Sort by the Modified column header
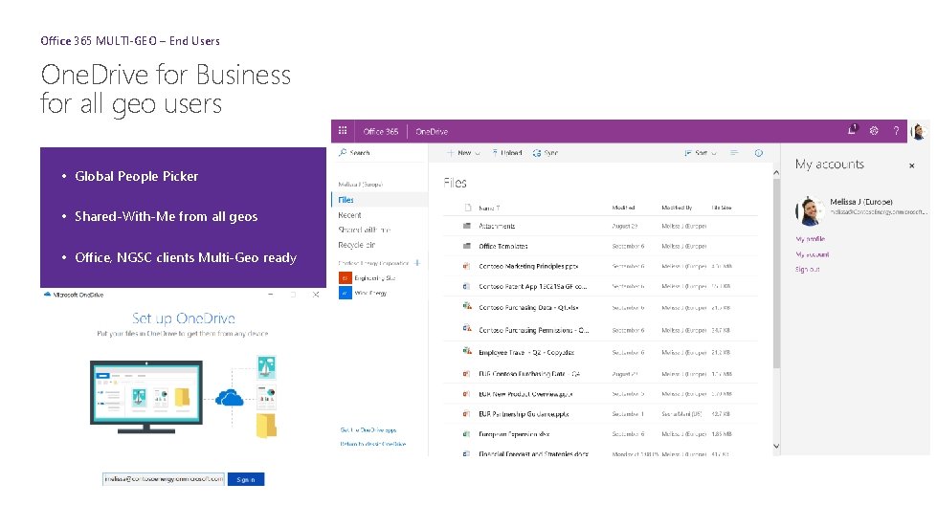The height and width of the screenshot is (527, 937). tap(623, 208)
